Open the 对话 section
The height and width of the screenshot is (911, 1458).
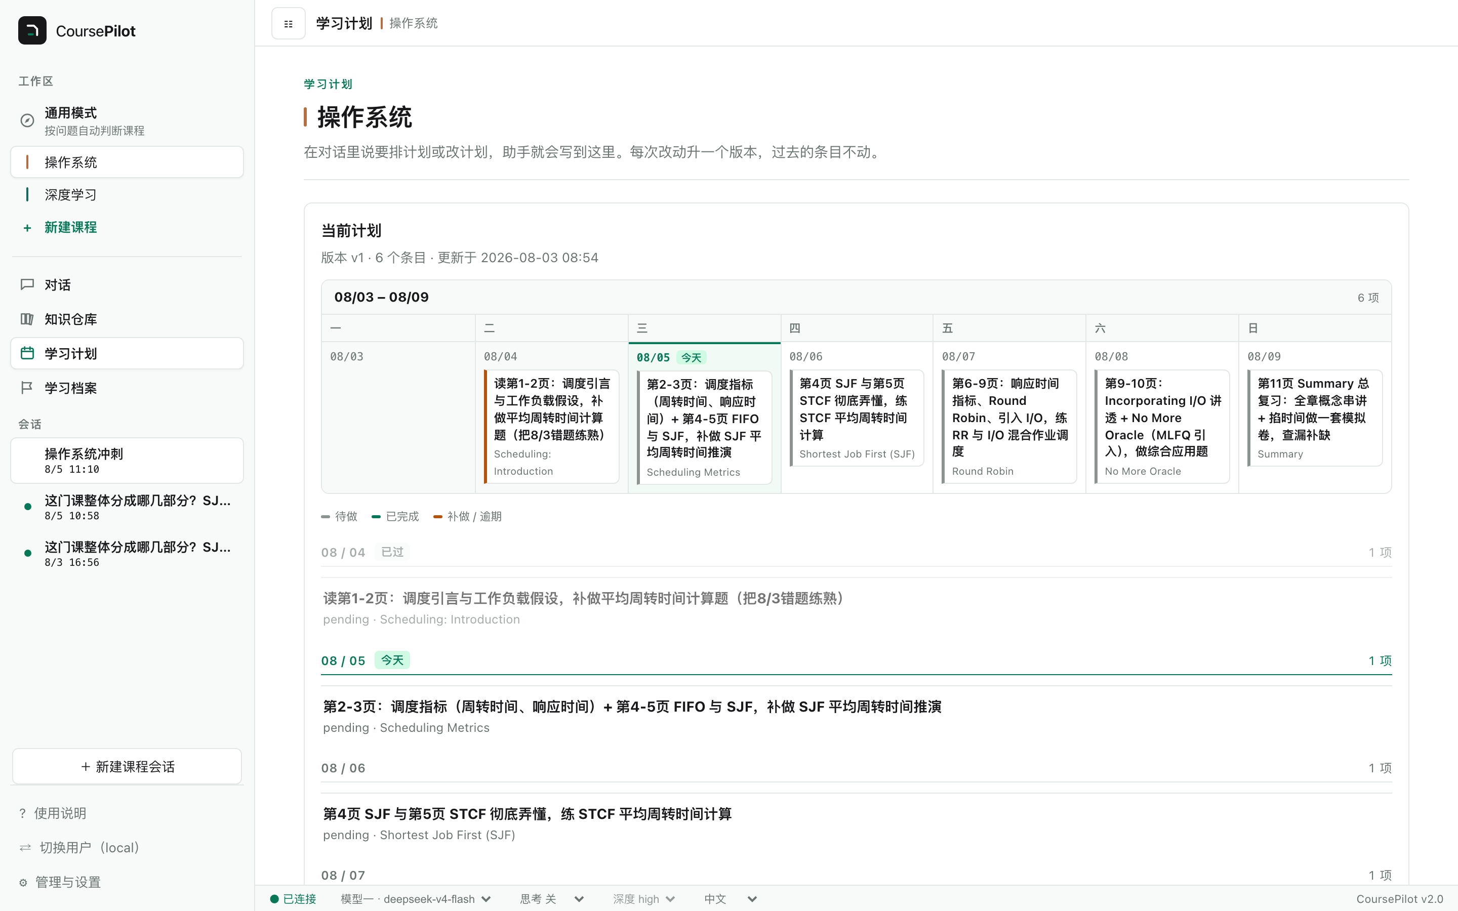click(x=127, y=284)
